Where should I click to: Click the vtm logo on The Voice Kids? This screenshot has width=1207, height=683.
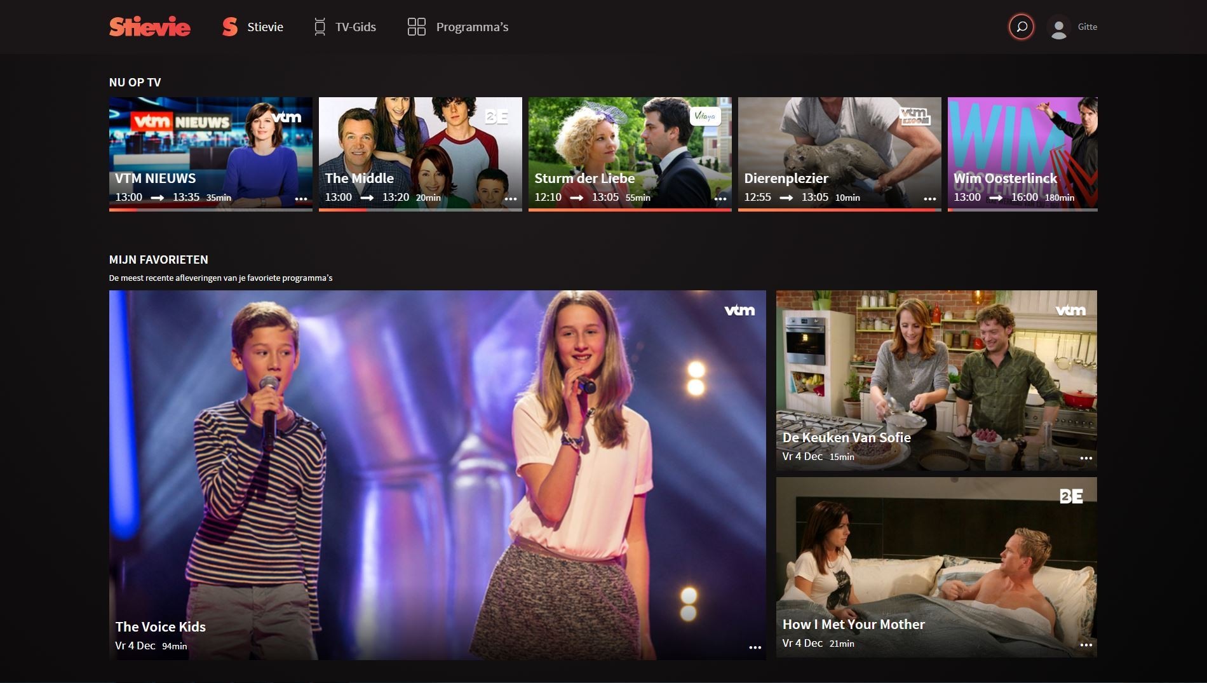pyautogui.click(x=739, y=310)
